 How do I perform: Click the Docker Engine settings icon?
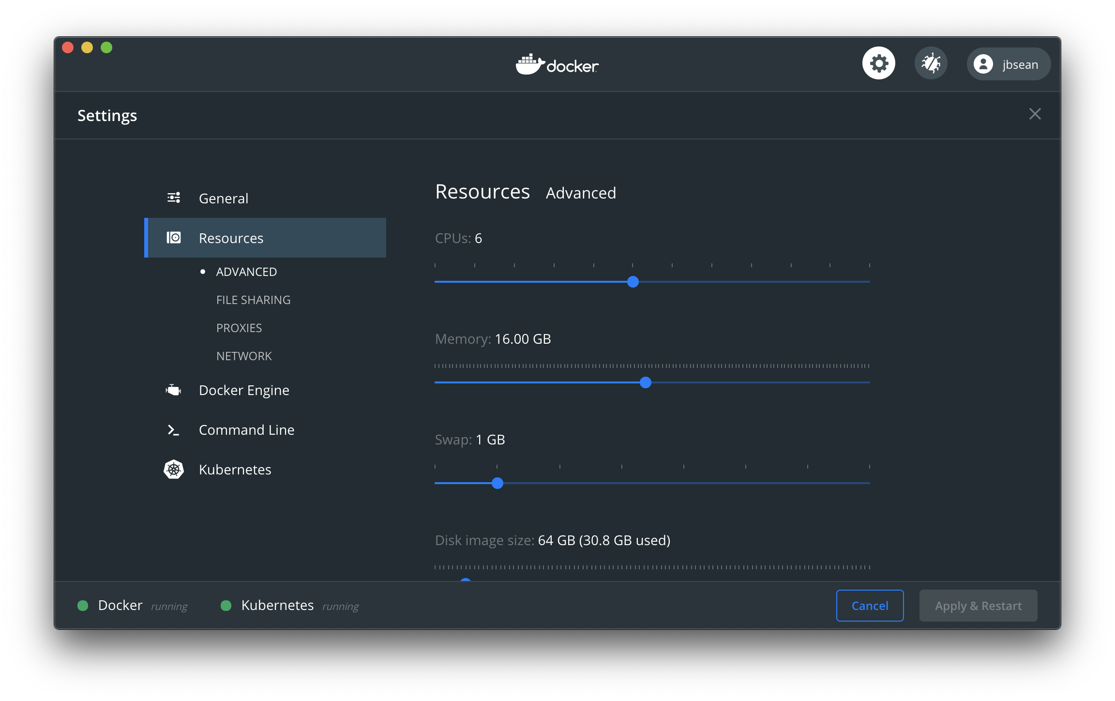174,389
